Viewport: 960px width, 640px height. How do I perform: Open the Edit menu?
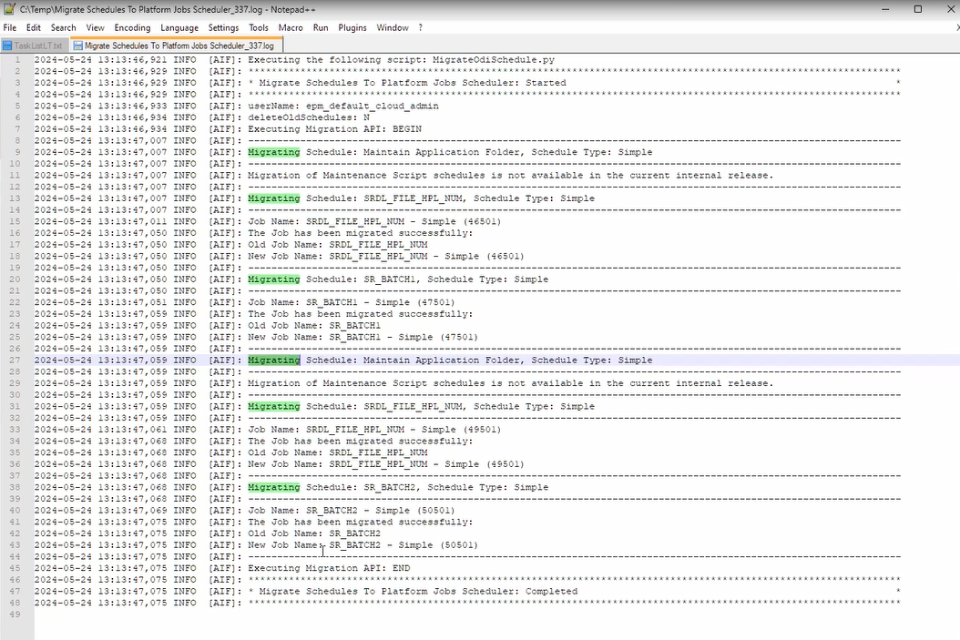(x=33, y=27)
